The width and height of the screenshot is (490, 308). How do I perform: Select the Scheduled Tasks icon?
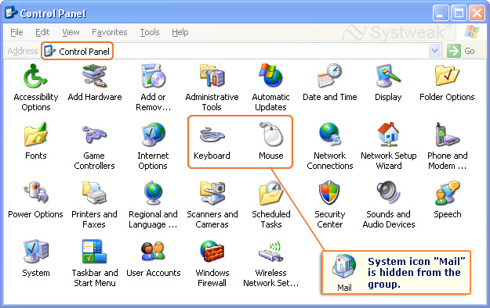coord(270,193)
